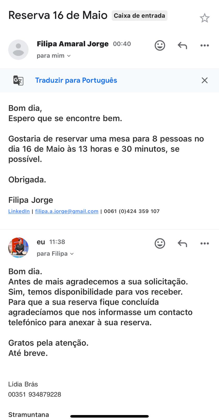
Task: Star the Reserva 16 de Maio email
Action: [x=205, y=18]
